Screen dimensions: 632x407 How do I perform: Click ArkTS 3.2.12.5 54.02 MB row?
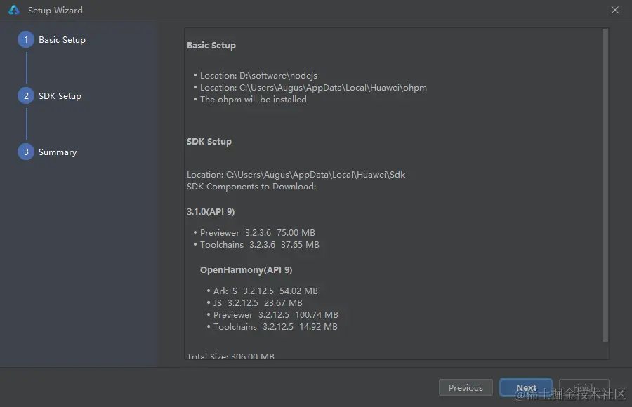pos(265,291)
